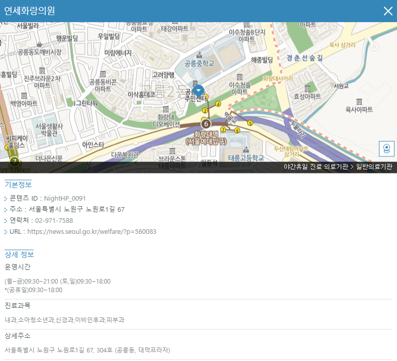The height and width of the screenshot is (361, 397).
Task: Open street view with the map icon button
Action: pos(386,149)
